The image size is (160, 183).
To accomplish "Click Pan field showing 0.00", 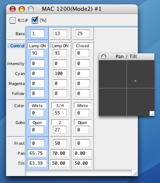I will point(83,153).
